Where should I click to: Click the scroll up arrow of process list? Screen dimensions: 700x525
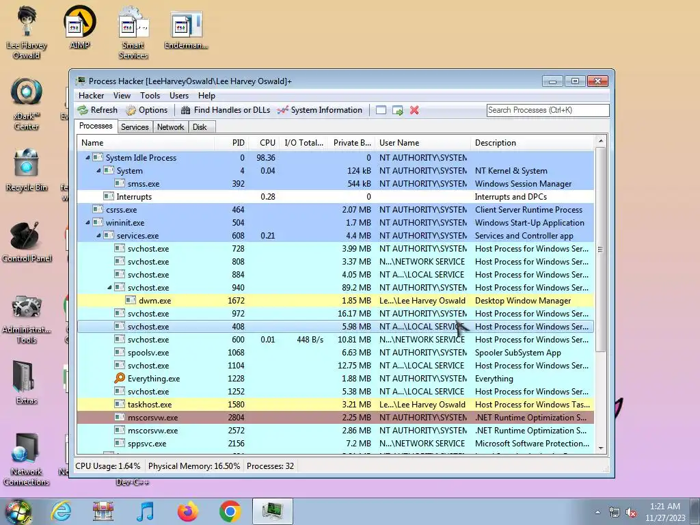pyautogui.click(x=600, y=141)
